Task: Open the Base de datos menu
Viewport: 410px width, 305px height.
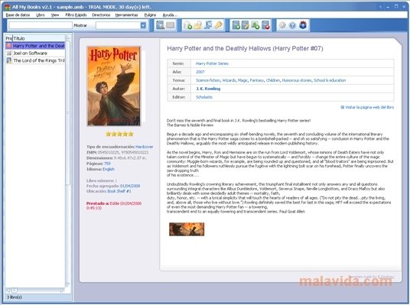Action: tap(18, 15)
